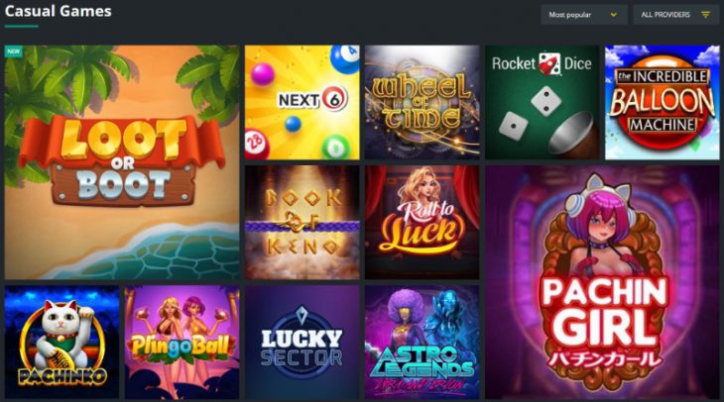This screenshot has width=724, height=402.
Task: Click the yellow chevron in sort dropdown
Action: [614, 15]
